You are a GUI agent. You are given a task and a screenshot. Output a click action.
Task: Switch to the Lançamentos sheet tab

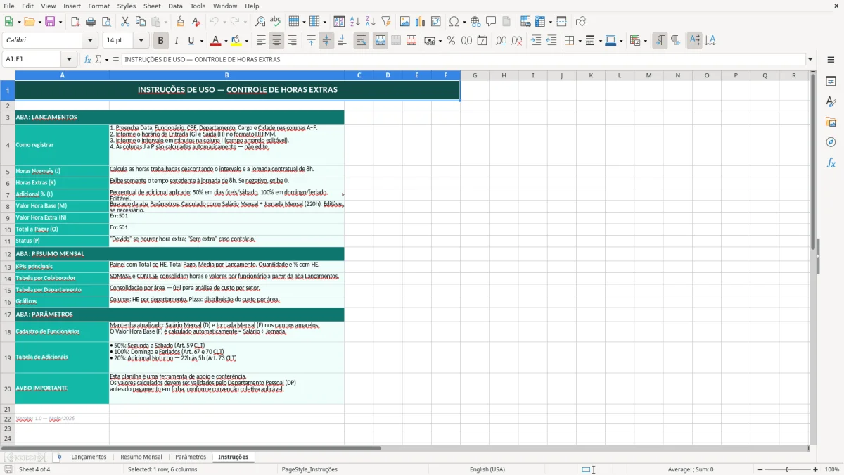click(x=89, y=457)
